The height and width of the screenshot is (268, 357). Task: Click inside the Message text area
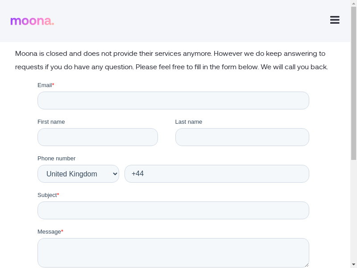click(x=173, y=252)
